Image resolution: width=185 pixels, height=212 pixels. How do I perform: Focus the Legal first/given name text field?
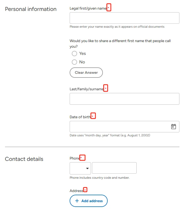coord(124,18)
